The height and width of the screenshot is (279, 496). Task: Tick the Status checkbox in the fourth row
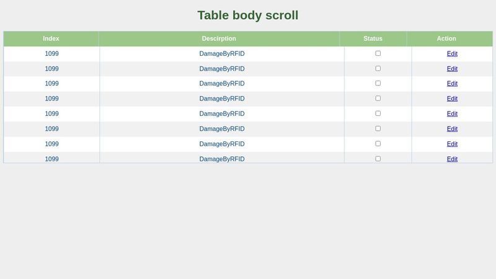point(378,99)
